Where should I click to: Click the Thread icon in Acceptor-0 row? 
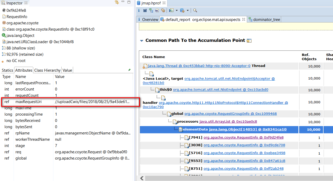coord(145,66)
